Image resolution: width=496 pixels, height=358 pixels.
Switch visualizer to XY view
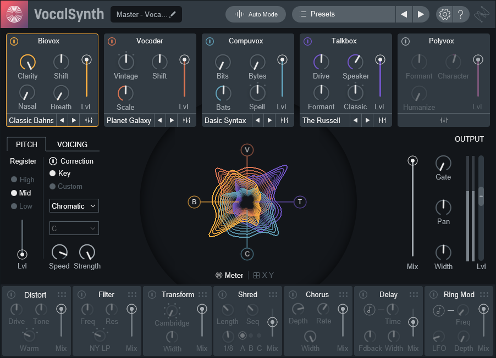click(x=263, y=275)
